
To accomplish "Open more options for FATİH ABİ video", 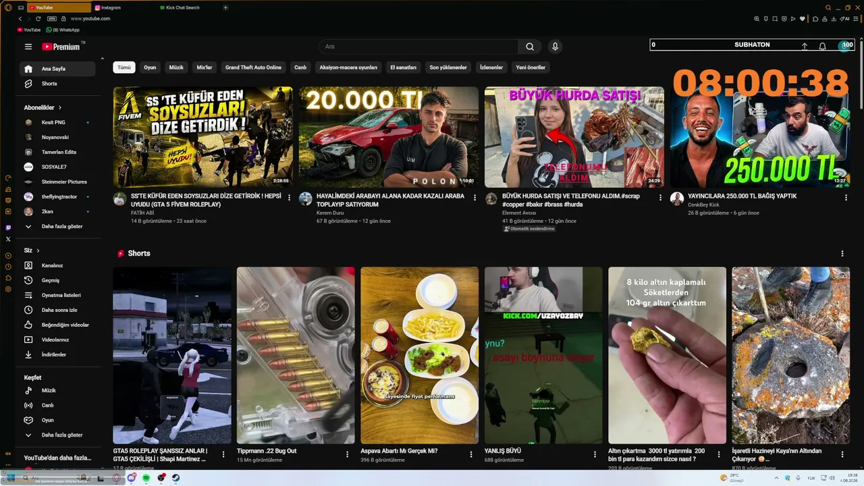I will click(x=290, y=198).
